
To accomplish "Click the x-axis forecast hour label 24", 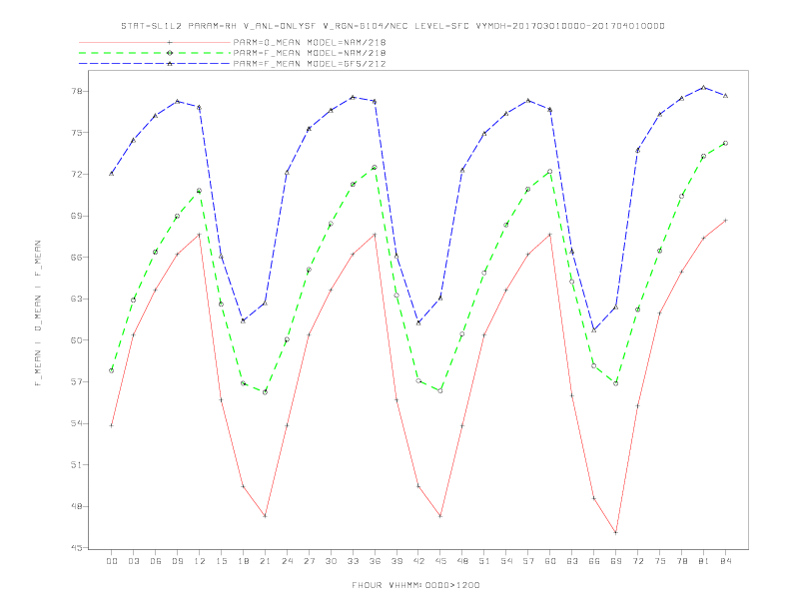I will [287, 561].
